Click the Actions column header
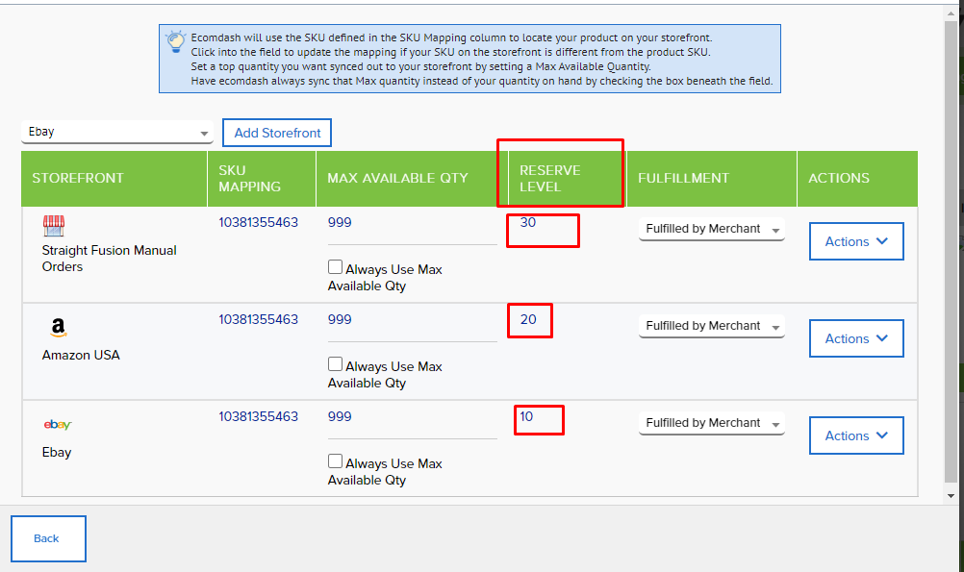Viewport: 964px width, 572px height. click(857, 178)
